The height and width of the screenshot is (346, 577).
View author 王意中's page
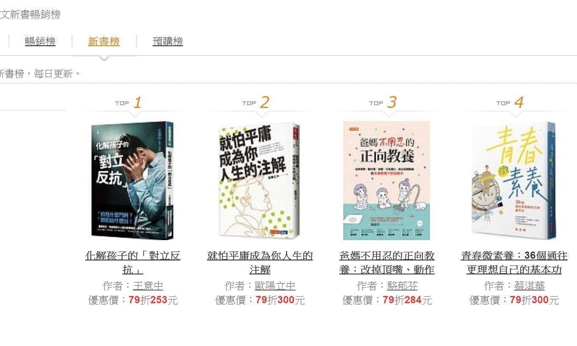[x=148, y=286]
